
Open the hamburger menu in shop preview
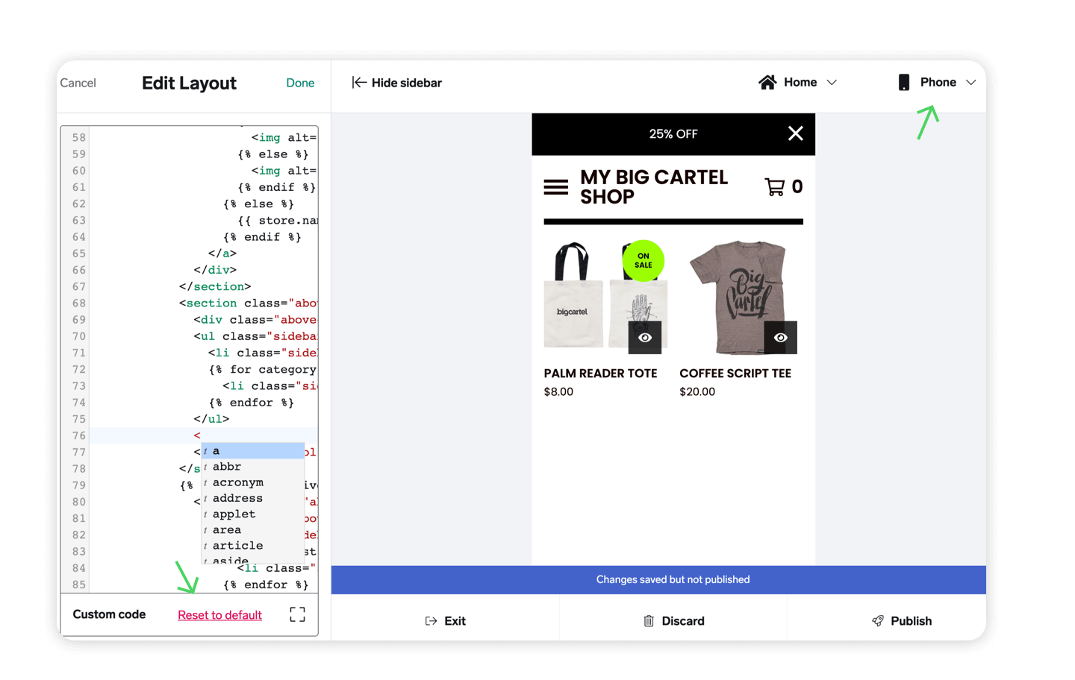[555, 187]
